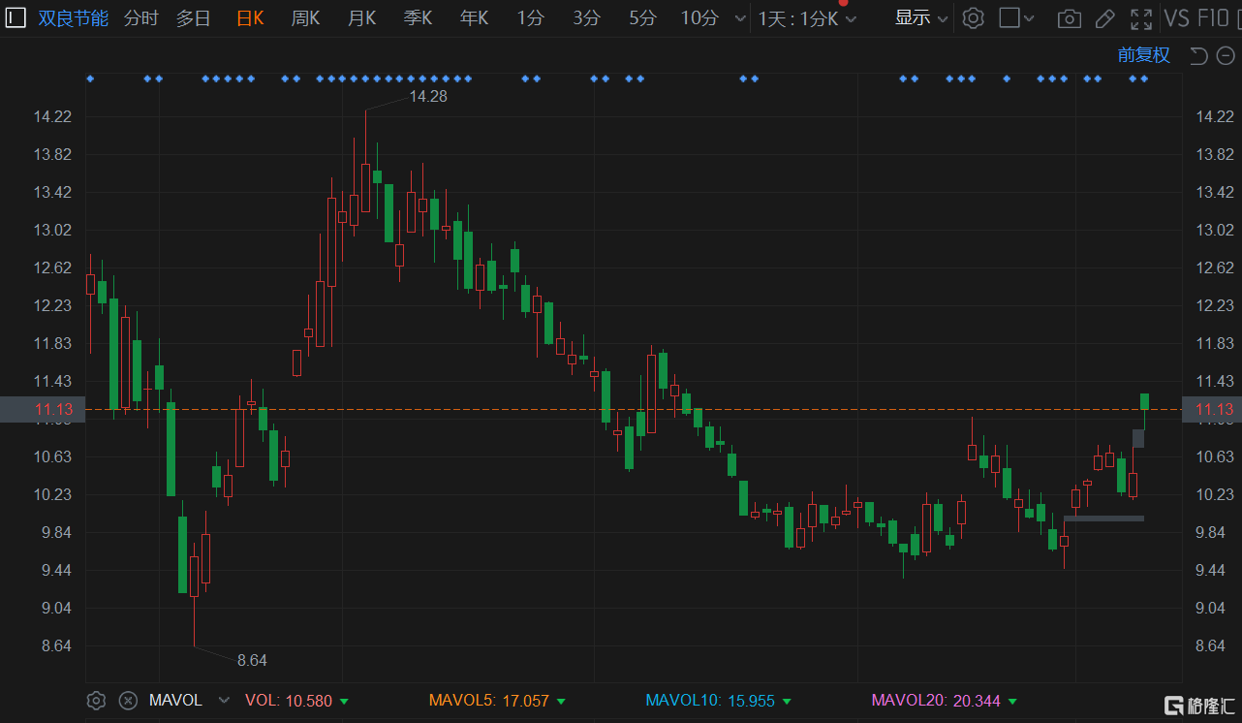Open F10 company info
Viewport: 1242px width, 723px height.
(1213, 17)
